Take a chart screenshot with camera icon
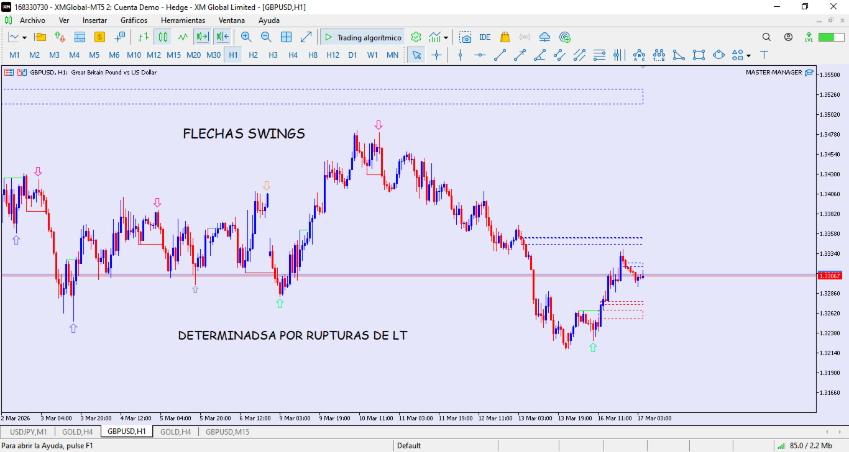Image resolution: width=849 pixels, height=452 pixels. (465, 37)
